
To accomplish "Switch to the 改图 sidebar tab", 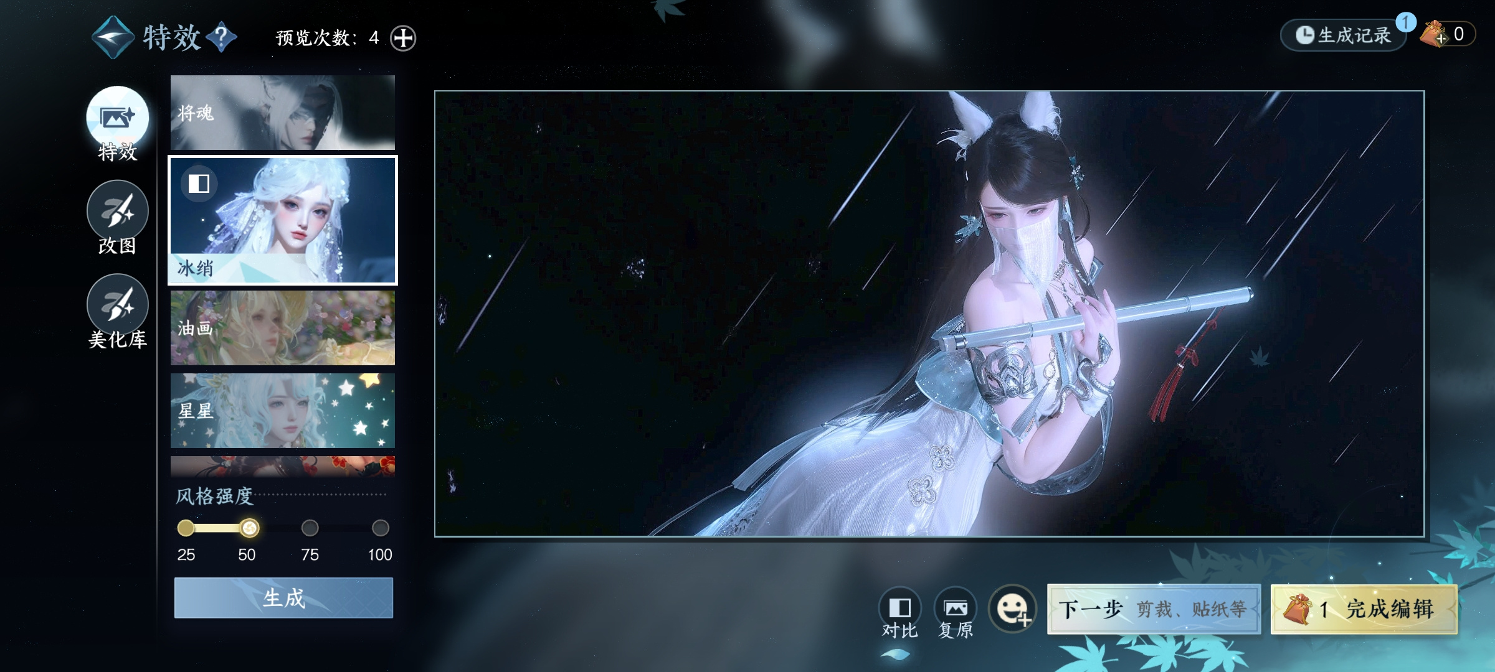I will click(x=117, y=218).
